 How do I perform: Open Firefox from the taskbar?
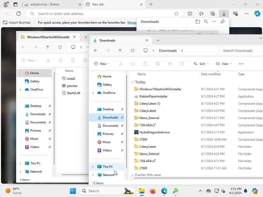point(153,191)
